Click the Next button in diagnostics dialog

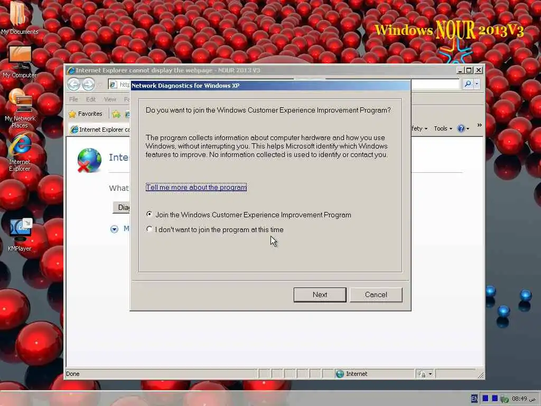[320, 295]
